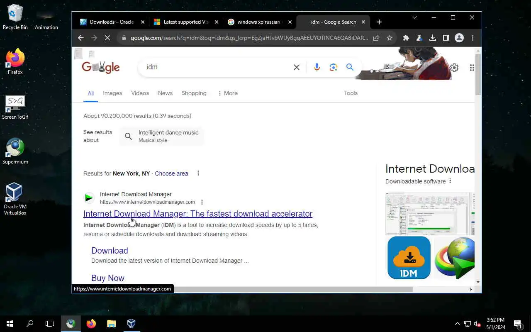Open About this result menu for internetdownloadmanager.com
Viewport: 531px width, 332px height.
(202, 202)
